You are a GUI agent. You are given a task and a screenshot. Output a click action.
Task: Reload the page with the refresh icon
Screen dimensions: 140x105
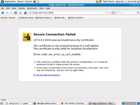16,13
